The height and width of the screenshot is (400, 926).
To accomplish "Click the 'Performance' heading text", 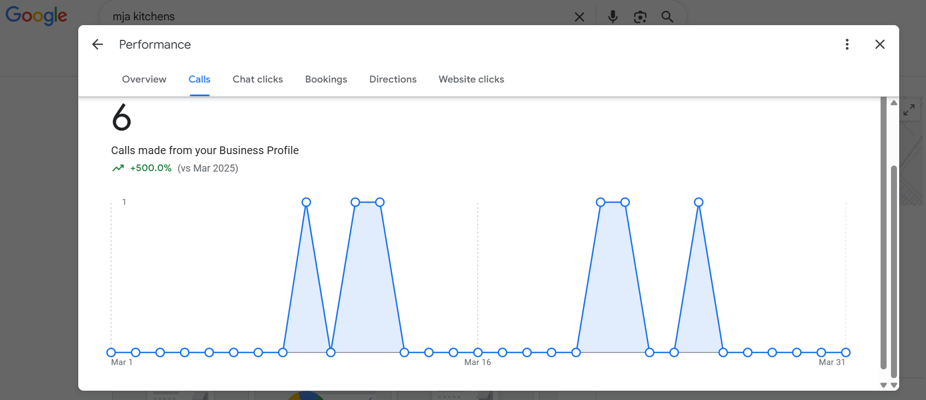I will pyautogui.click(x=155, y=44).
